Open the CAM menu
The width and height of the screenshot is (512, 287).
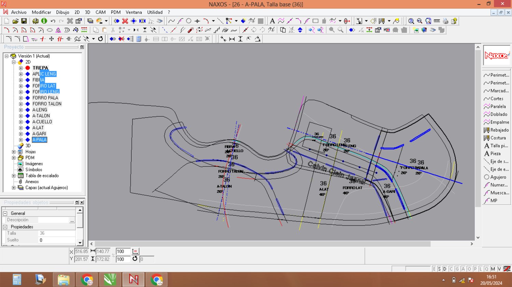[x=100, y=12]
